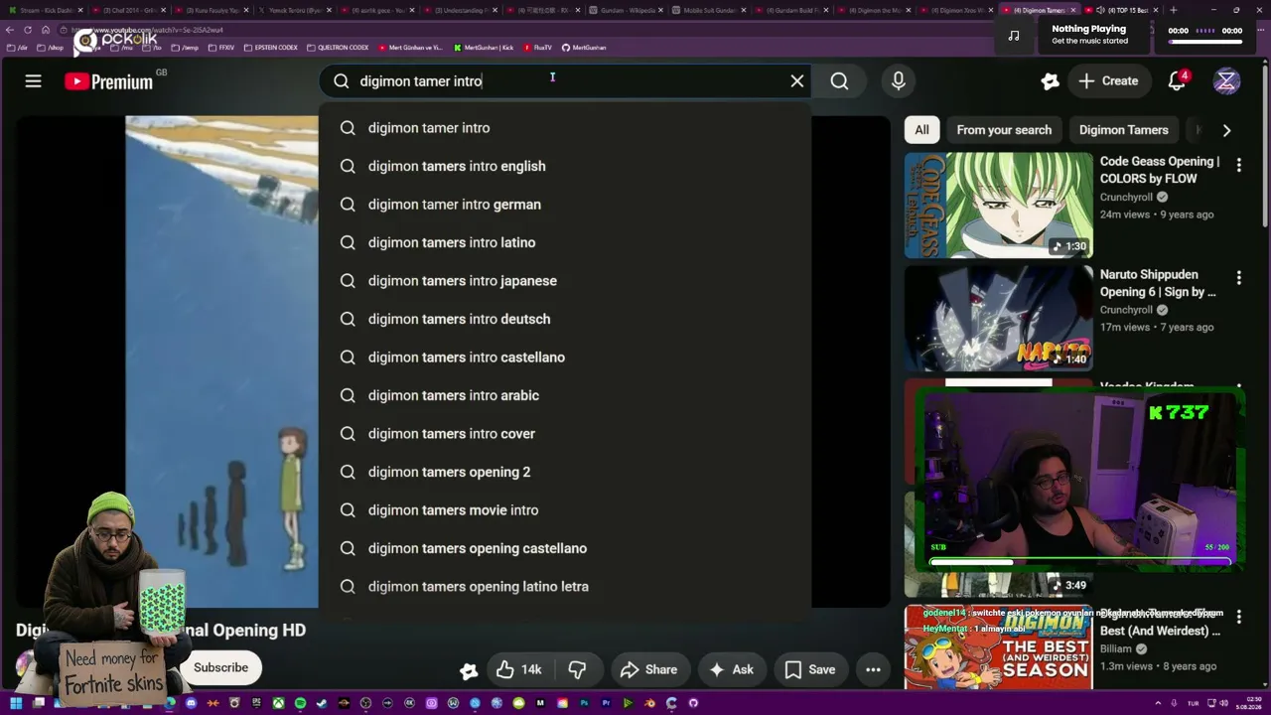Viewport: 1271px width, 715px height.
Task: Open the "FFXIV" bookmark folder
Action: click(221, 48)
